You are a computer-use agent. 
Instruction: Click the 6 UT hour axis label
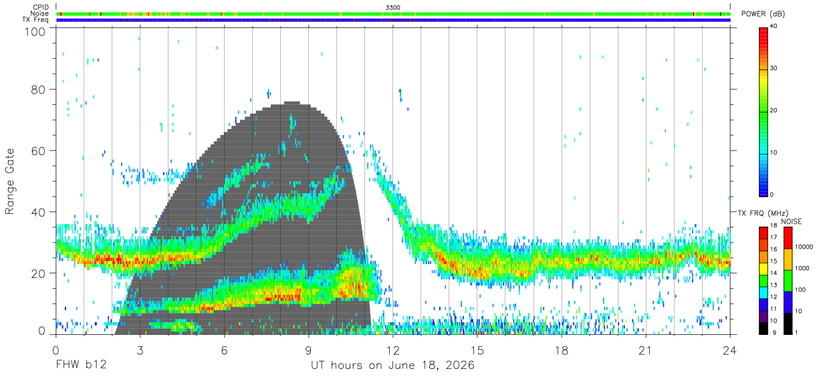tap(225, 350)
